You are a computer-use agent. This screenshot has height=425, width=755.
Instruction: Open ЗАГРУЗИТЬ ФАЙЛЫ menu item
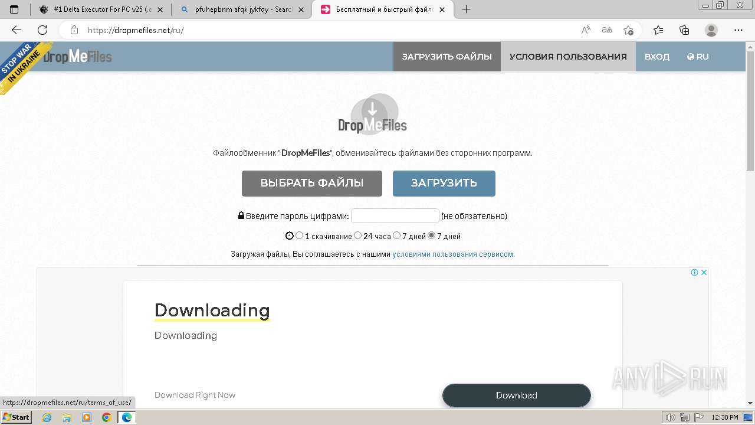pos(447,57)
